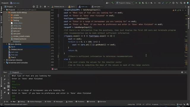Screen dimensions: 190x107
Task: Expand Scratches and Consoles node
Action: (4, 63)
